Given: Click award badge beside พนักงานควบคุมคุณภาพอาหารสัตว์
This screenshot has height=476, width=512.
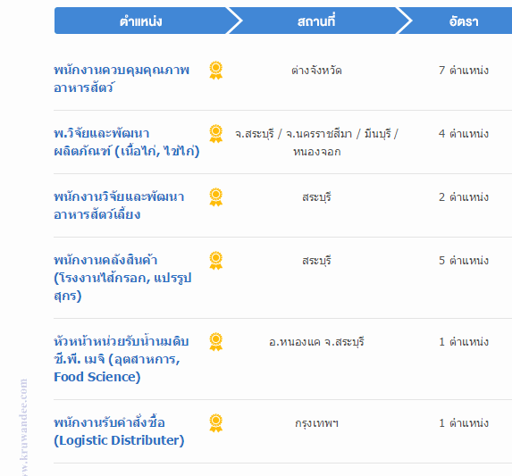Looking at the screenshot, I should [x=216, y=71].
